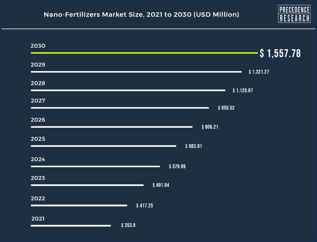Image resolution: width=317 pixels, height=242 pixels.
Task: Click the $ 806.21 value label
Action: pyautogui.click(x=210, y=127)
